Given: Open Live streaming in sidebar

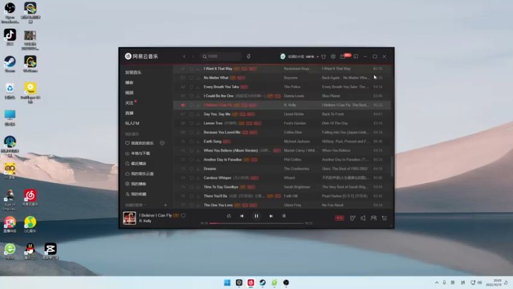Looking at the screenshot, I should tap(130, 113).
